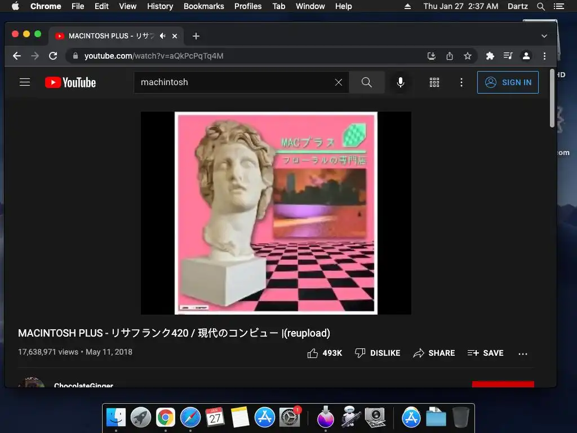577x433 pixels.
Task: Close the MACINTOSH PLUS tab
Action: (175, 36)
